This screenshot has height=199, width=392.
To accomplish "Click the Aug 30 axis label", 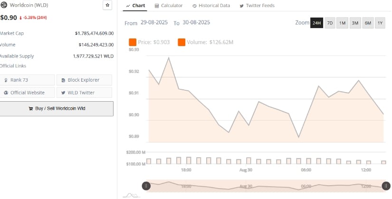I will tap(246, 170).
